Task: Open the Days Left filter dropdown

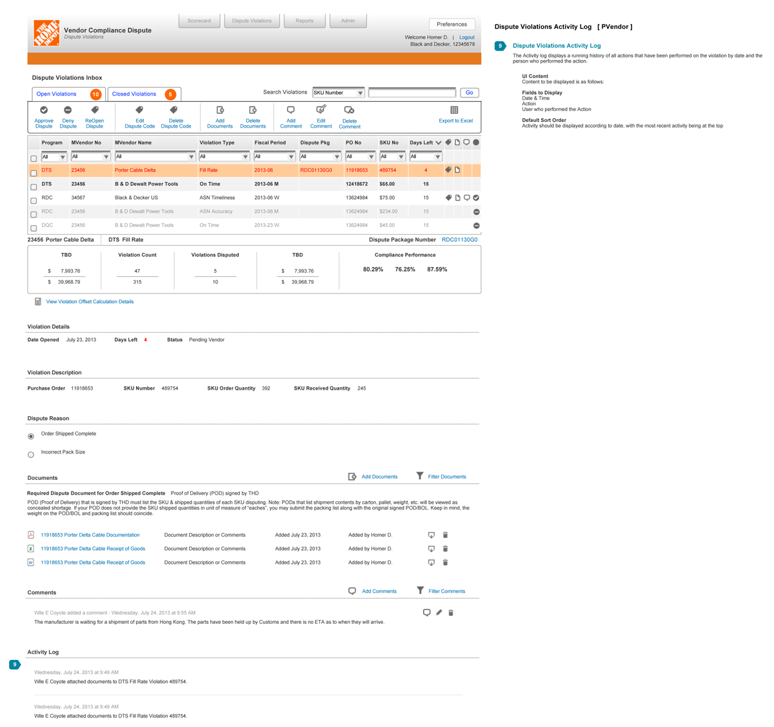Action: pos(426,157)
